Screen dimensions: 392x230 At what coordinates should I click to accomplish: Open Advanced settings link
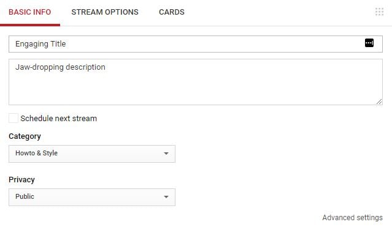[x=353, y=218]
